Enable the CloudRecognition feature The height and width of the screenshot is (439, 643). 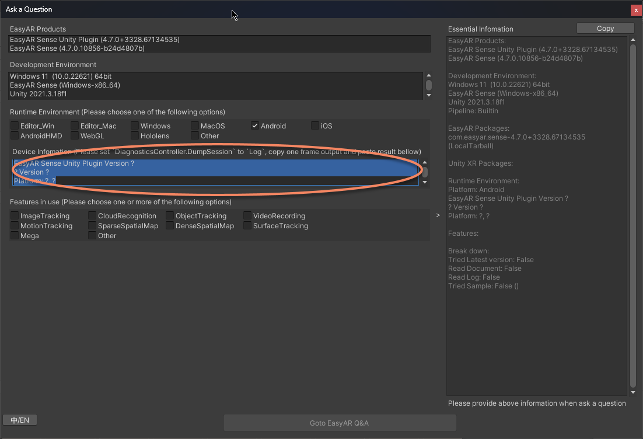[92, 216]
